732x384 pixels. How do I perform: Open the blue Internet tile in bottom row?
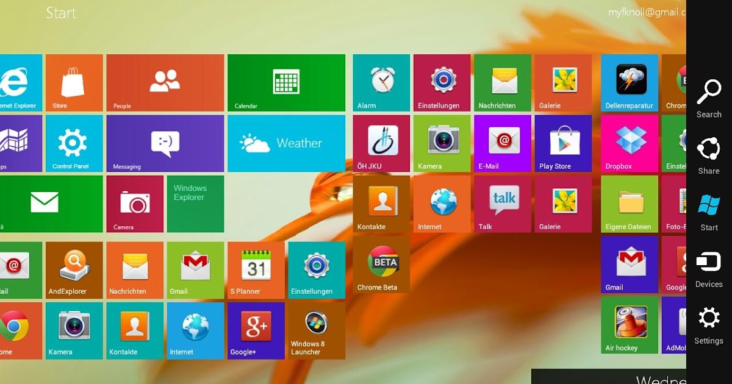[x=195, y=330]
